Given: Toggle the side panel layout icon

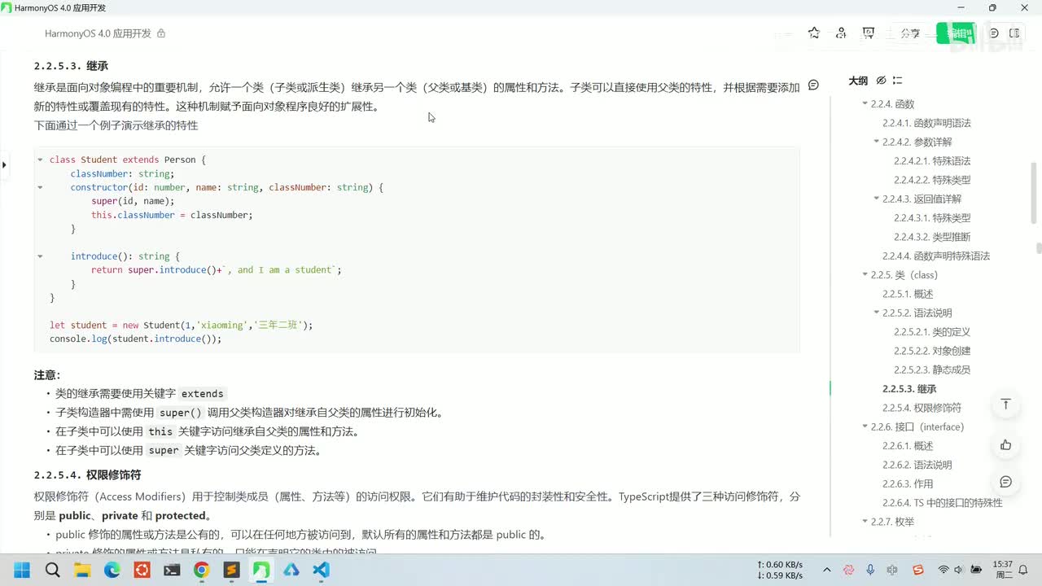Looking at the screenshot, I should point(1014,33).
